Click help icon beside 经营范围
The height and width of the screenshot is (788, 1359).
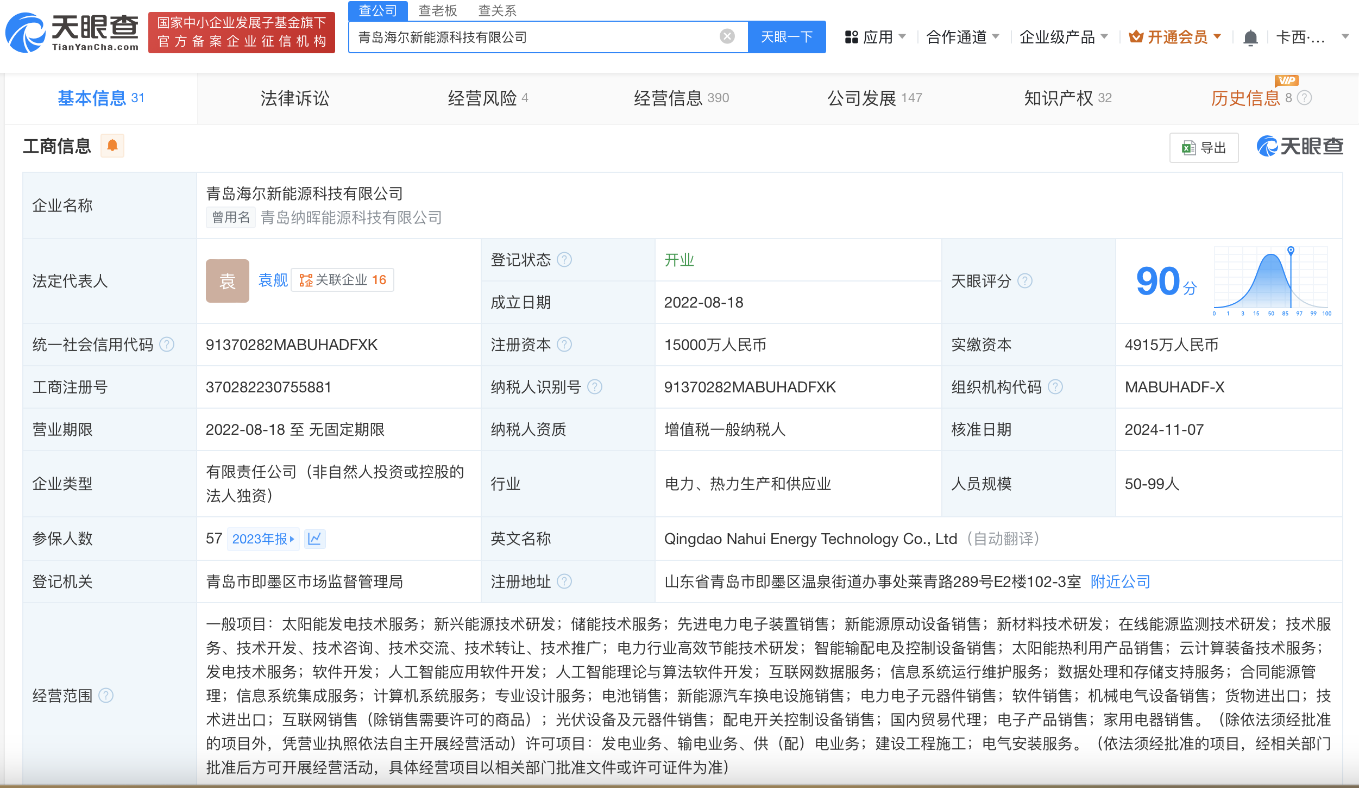[x=106, y=696]
